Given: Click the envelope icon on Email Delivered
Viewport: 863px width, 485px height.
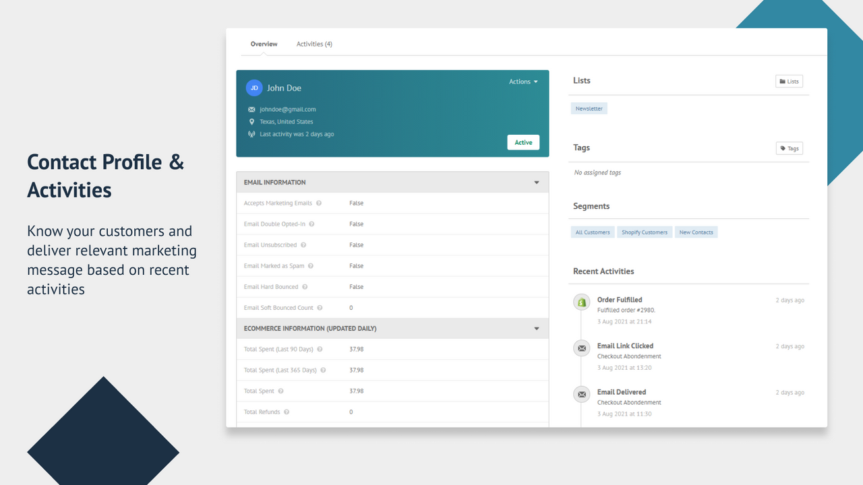Looking at the screenshot, I should 581,394.
